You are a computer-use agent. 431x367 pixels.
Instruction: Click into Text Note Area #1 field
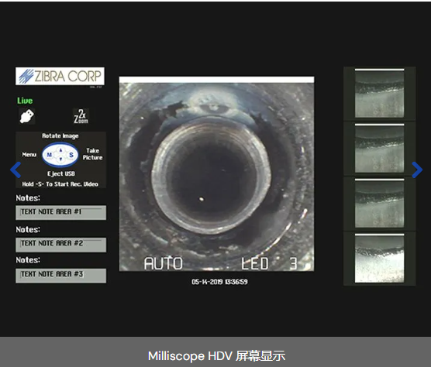[61, 212]
